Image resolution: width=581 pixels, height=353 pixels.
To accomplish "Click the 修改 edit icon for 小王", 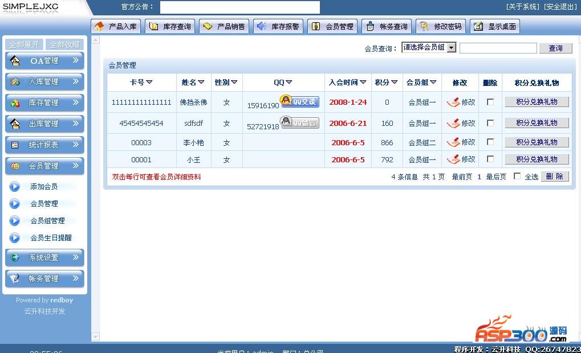I will (x=453, y=159).
